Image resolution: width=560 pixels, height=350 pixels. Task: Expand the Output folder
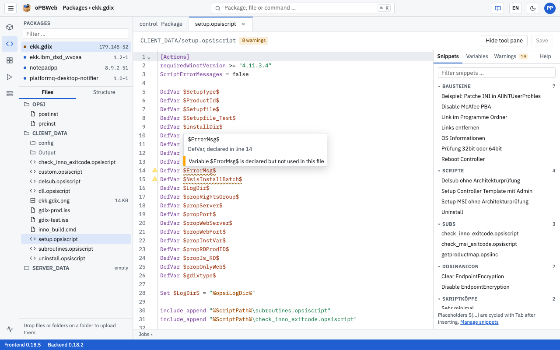(76, 153)
